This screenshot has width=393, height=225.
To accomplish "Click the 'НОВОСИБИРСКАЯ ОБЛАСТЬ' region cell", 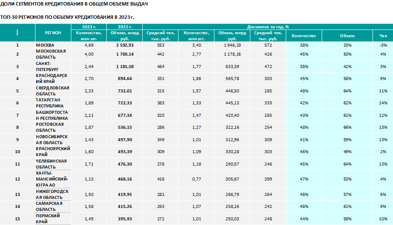I will click(53, 139).
